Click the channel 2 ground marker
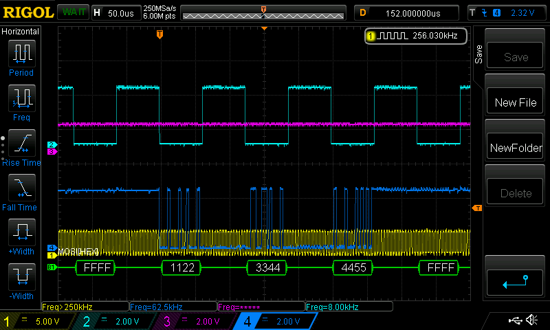550x330 pixels. tap(52, 144)
